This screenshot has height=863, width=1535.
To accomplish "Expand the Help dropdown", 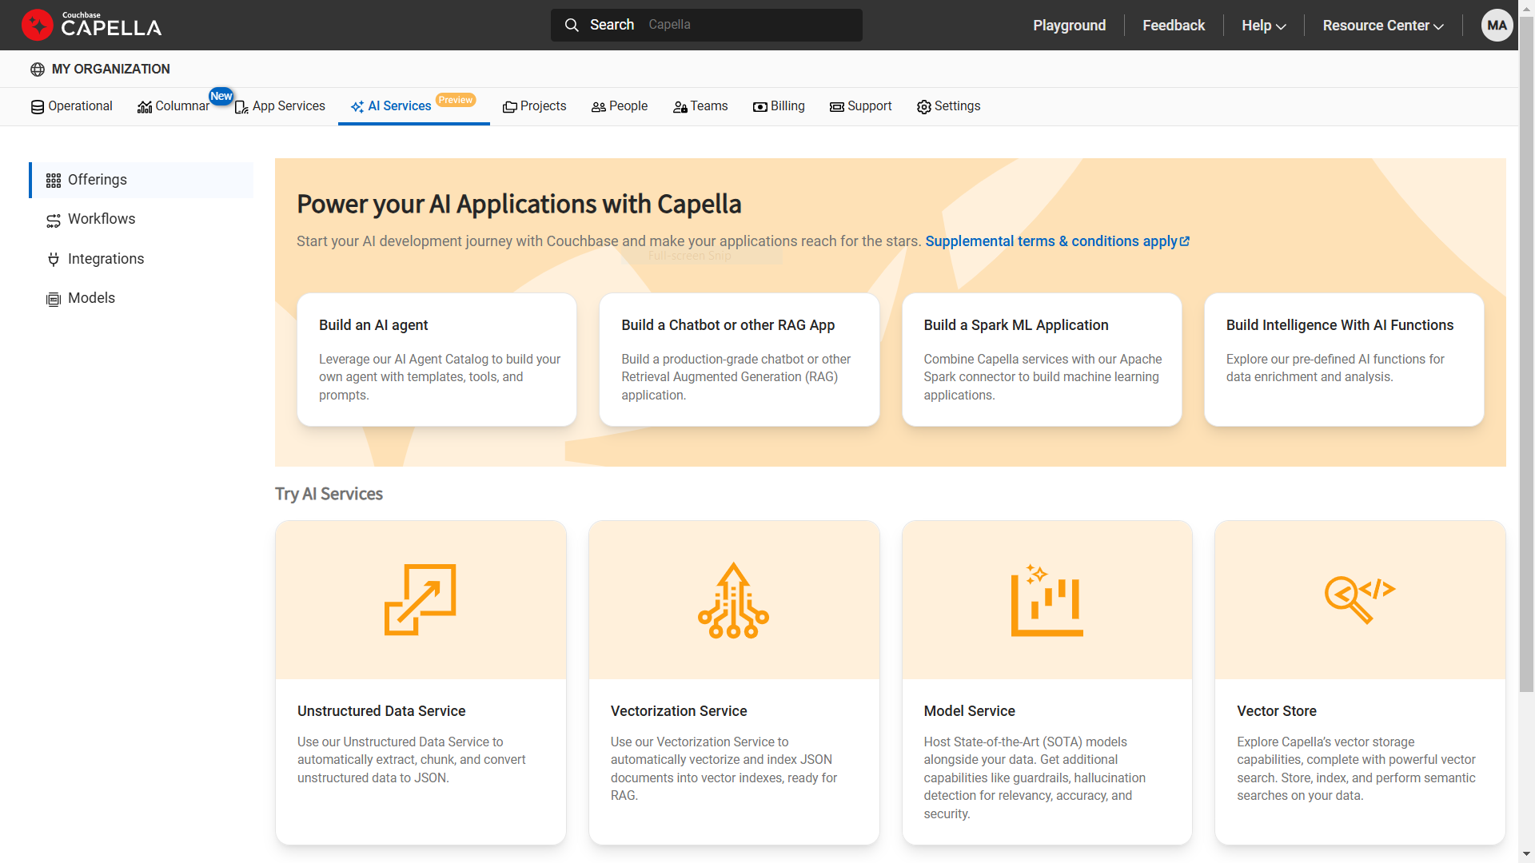I will (x=1263, y=26).
